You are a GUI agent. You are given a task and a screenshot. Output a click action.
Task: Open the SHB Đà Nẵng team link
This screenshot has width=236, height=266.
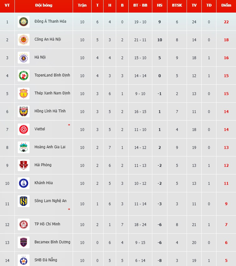click(x=46, y=260)
